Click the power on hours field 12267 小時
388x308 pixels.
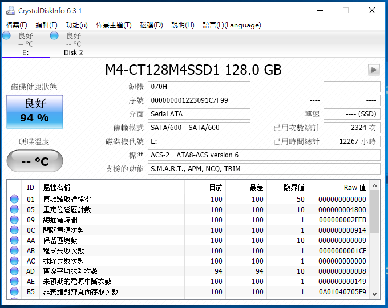(x=352, y=141)
